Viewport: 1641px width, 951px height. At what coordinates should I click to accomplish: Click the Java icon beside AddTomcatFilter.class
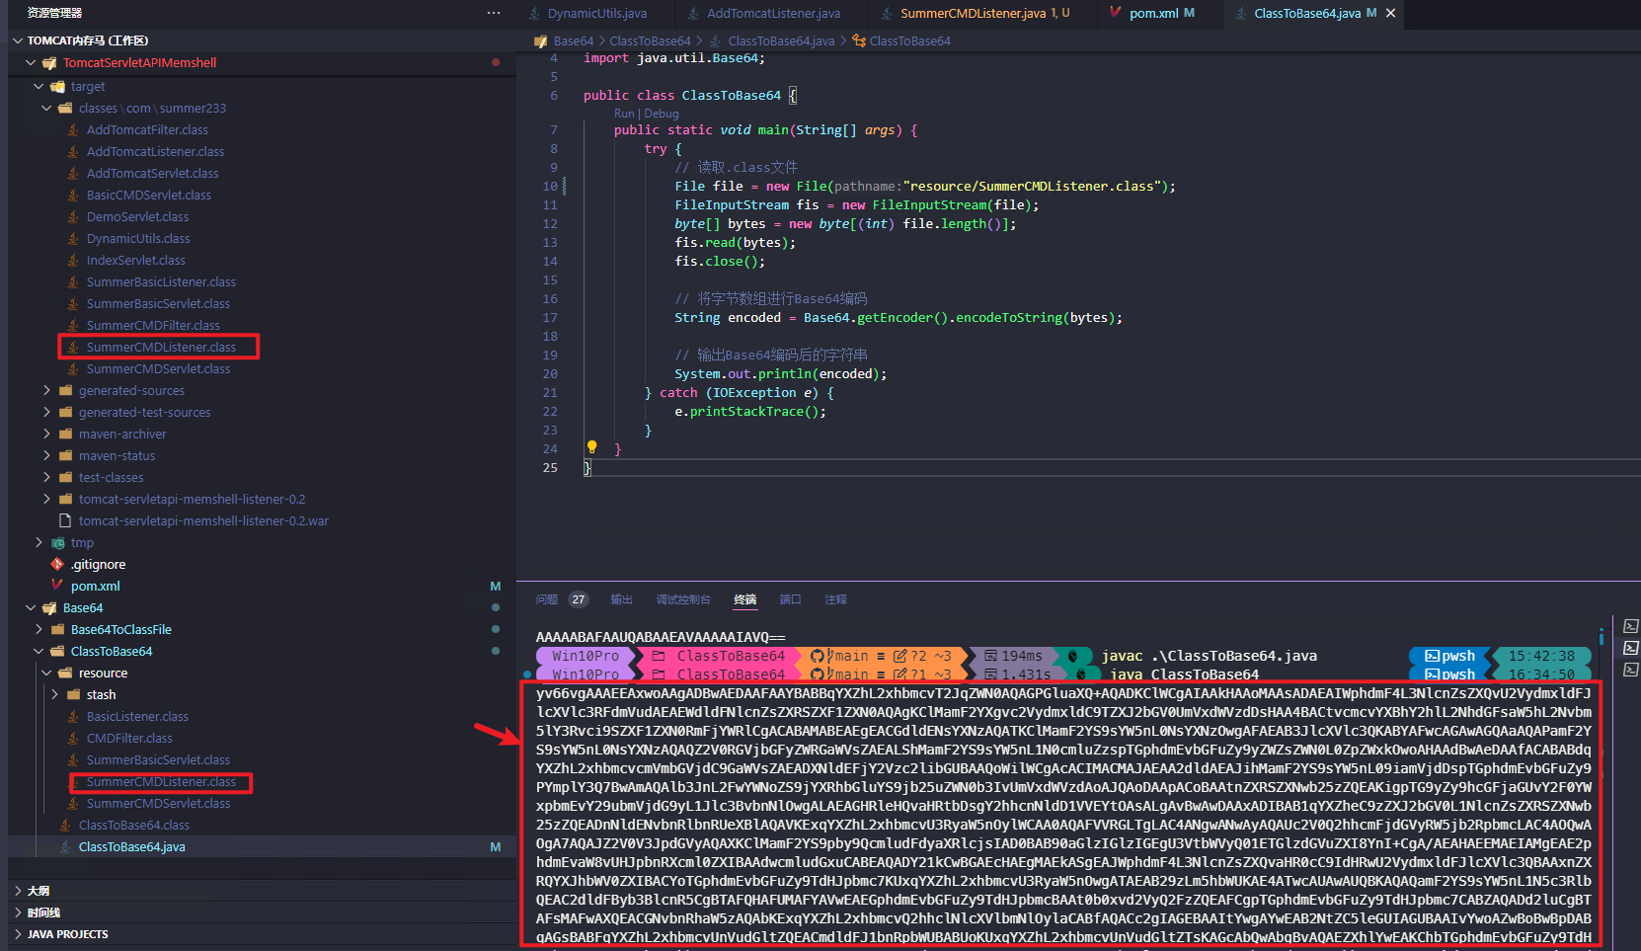pos(73,129)
